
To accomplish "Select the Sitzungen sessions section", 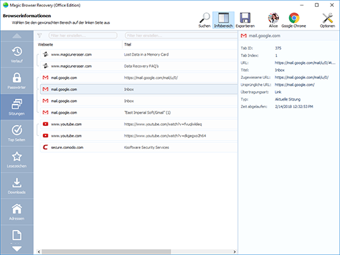I will (x=17, y=107).
